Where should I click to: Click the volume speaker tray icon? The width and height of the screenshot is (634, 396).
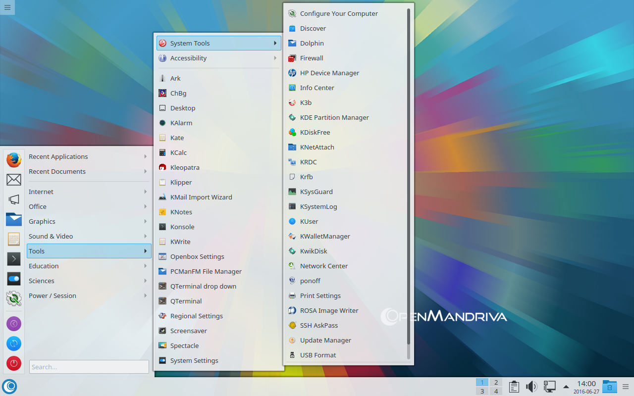coord(531,387)
